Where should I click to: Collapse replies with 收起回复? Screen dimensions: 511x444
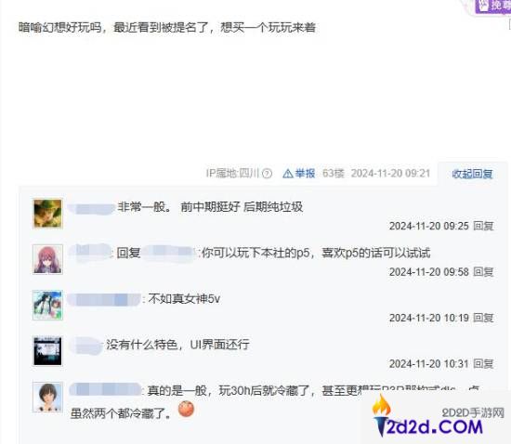point(472,174)
